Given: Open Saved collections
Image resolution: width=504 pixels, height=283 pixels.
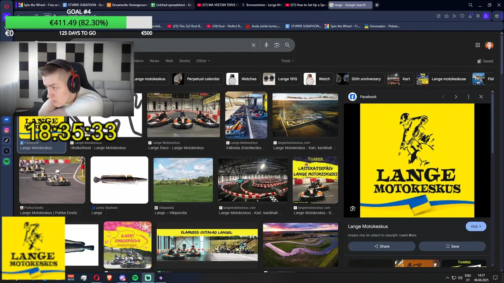Looking at the screenshot, I should (485, 61).
